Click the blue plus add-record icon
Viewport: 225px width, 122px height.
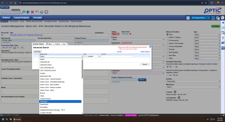pos(28,12)
